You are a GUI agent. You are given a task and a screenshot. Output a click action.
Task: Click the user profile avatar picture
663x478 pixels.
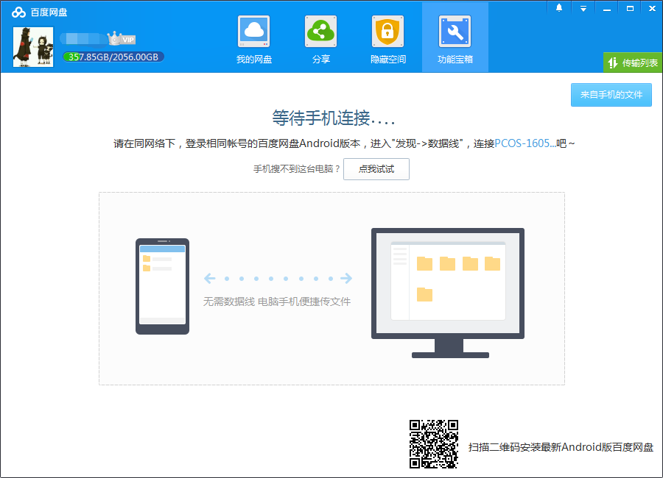(32, 47)
